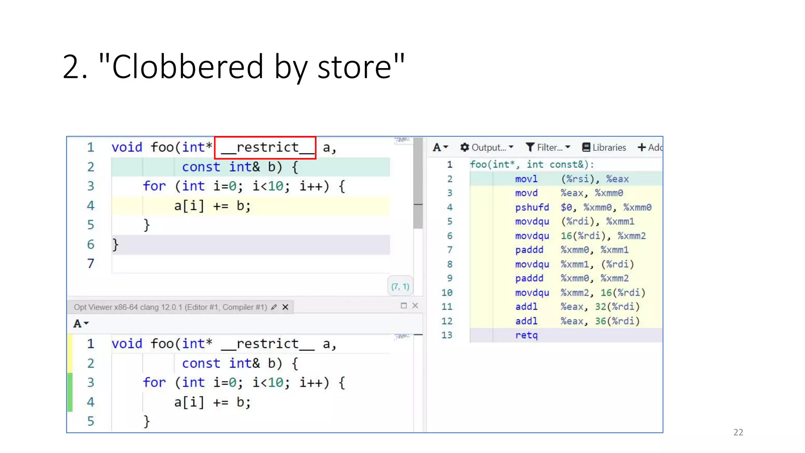Open Opt Viewer font size A dropdown
Image resolution: width=805 pixels, height=453 pixels.
(x=81, y=323)
